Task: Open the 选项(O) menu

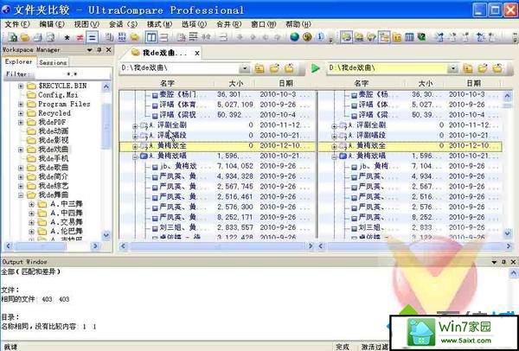Action: [x=194, y=24]
